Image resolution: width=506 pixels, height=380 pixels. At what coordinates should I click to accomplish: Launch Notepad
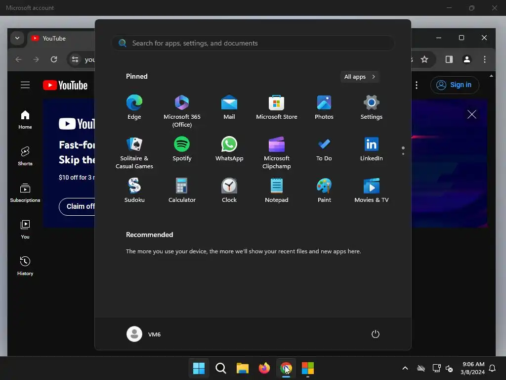click(x=277, y=190)
